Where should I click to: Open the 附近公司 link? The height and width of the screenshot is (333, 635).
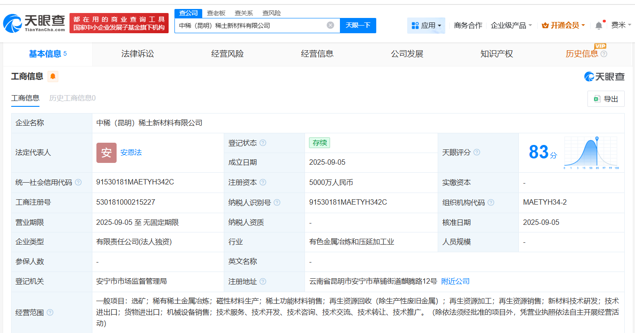click(x=455, y=280)
